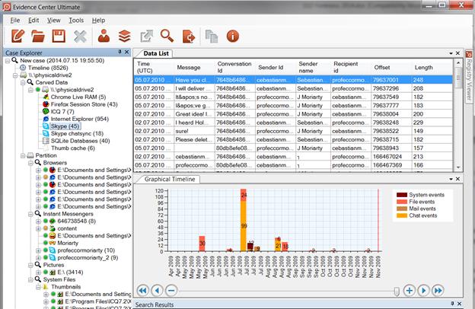Image resolution: width=475 pixels, height=309 pixels.
Task: Open Data List panel dropdown arrow
Action: (x=451, y=53)
